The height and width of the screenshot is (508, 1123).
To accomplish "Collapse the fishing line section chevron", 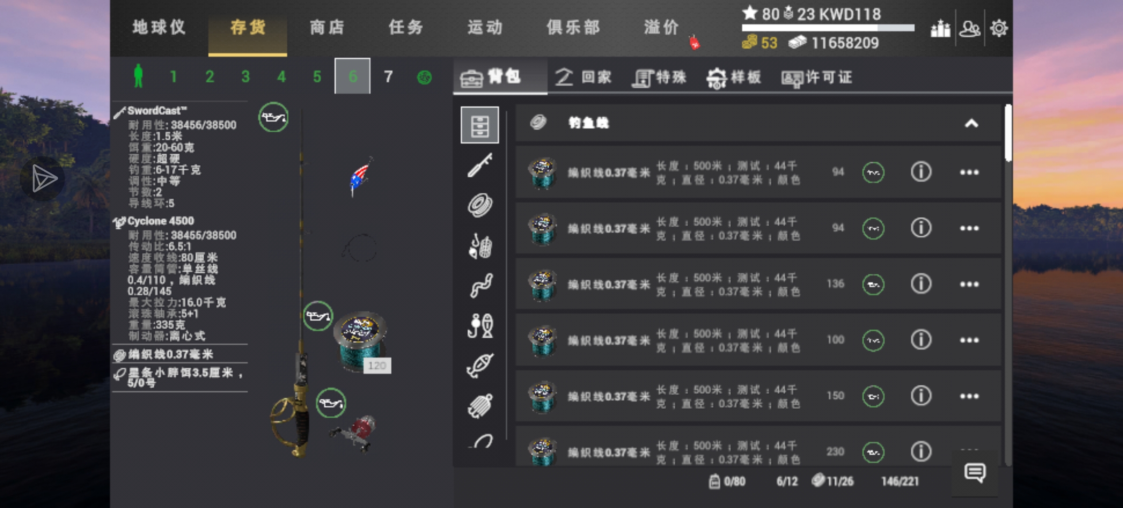I will pos(971,123).
